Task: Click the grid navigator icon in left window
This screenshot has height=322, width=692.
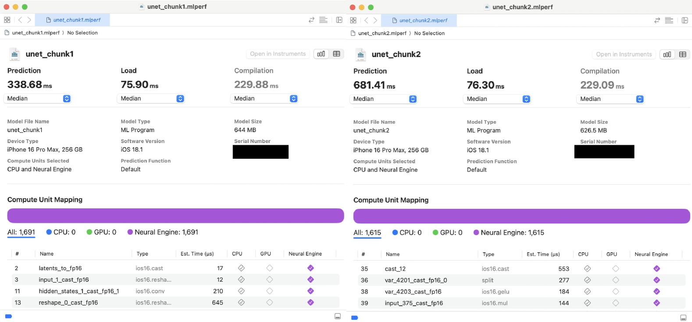Action: pyautogui.click(x=7, y=20)
